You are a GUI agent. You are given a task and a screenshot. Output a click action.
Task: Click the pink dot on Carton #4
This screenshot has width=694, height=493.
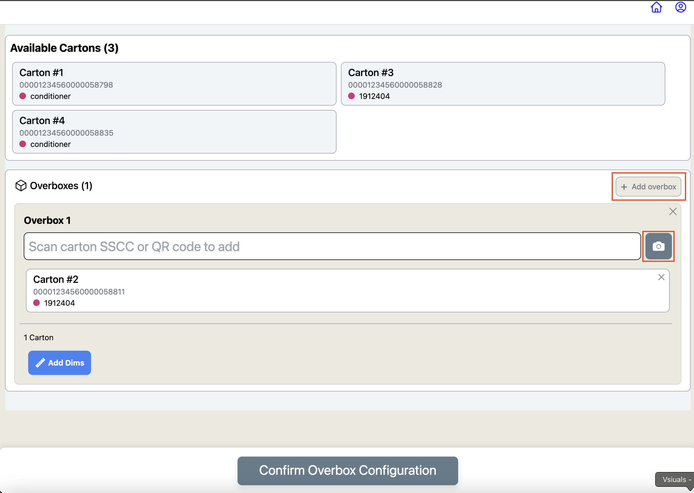[x=23, y=144]
